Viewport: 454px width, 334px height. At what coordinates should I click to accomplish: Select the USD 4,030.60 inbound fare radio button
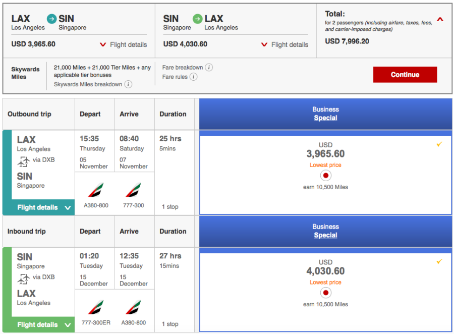[x=325, y=293]
